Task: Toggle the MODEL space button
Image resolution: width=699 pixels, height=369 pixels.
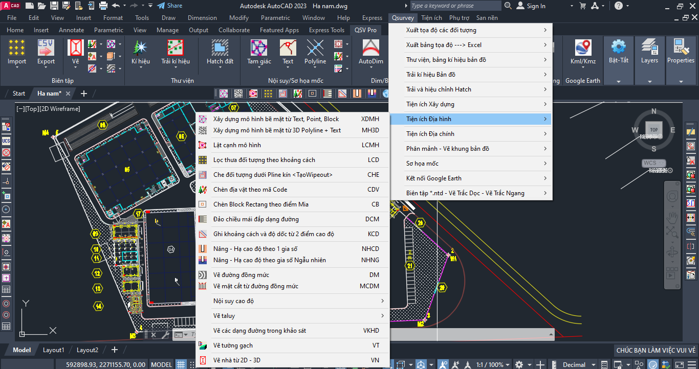Action: click(162, 364)
